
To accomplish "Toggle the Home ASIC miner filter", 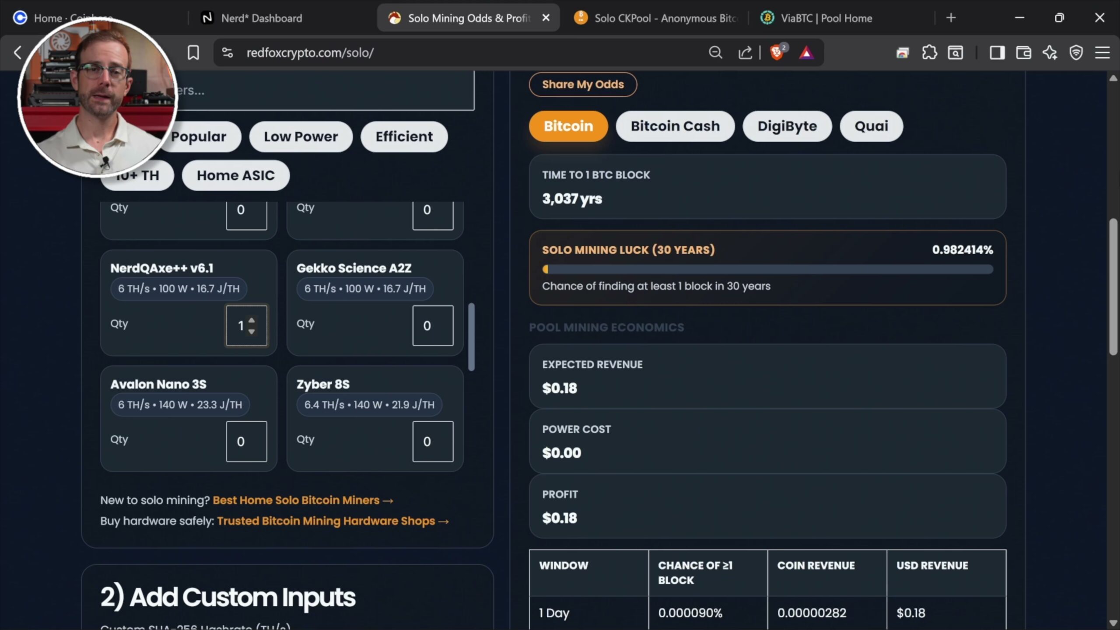I will [235, 175].
